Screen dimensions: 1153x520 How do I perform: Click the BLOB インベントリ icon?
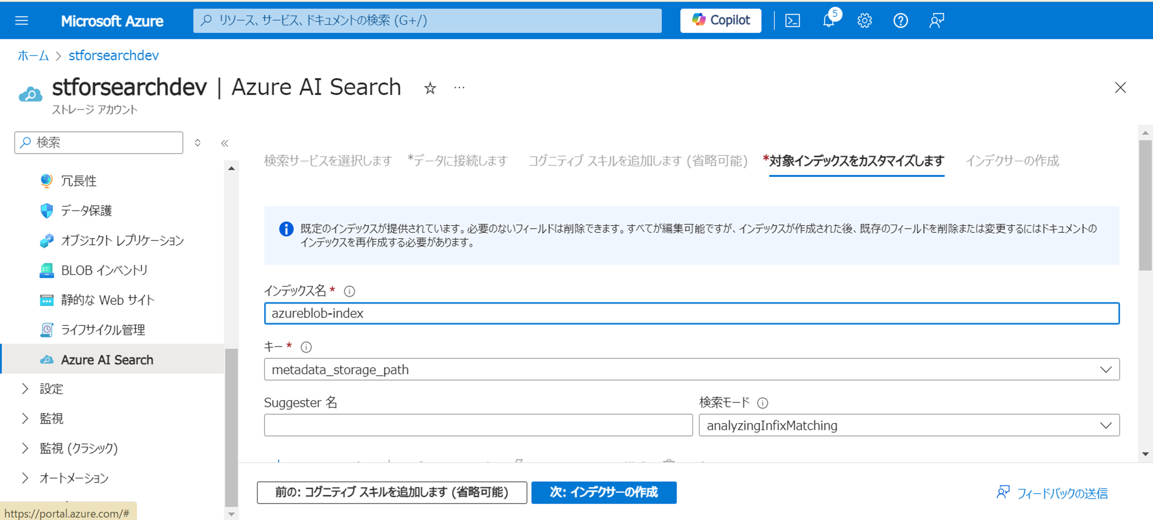point(46,270)
